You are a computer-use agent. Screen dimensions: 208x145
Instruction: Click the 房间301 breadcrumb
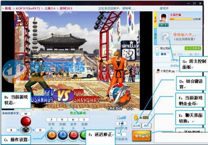[66, 8]
